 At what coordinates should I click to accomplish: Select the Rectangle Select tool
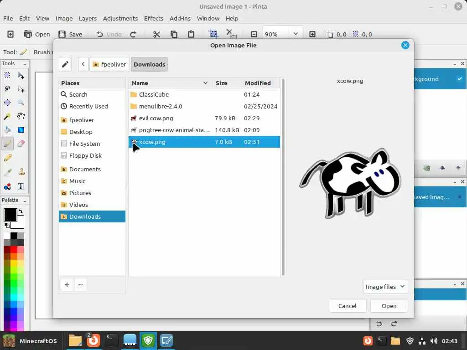point(7,75)
